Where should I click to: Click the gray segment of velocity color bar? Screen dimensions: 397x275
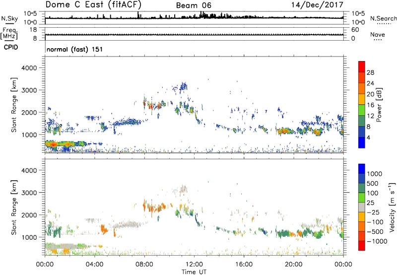362,207
